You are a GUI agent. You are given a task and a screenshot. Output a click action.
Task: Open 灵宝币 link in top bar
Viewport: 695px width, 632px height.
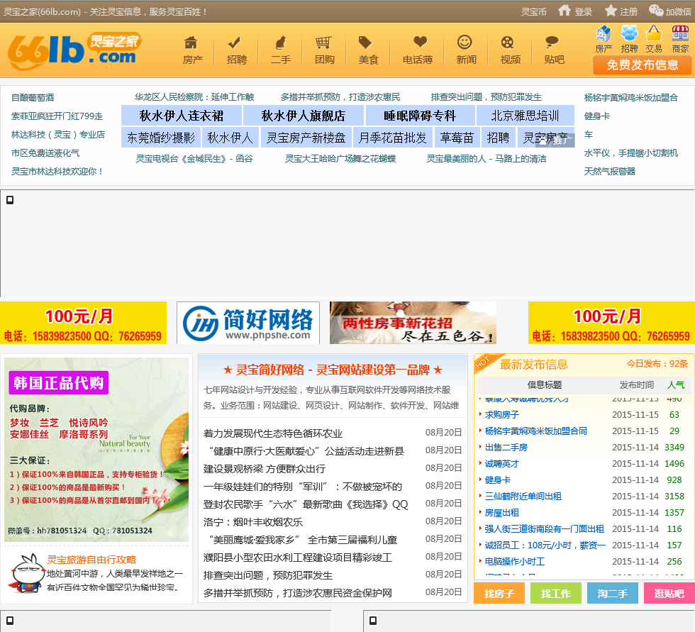click(x=533, y=12)
